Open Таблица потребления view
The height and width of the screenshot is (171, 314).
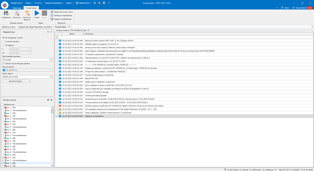61,15
